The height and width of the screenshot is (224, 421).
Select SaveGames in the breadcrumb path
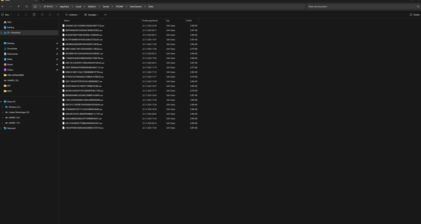tap(136, 6)
